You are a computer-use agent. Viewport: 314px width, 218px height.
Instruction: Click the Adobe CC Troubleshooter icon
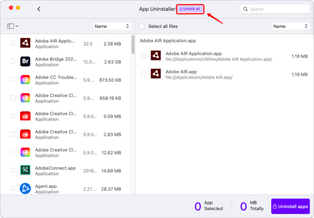point(25,80)
